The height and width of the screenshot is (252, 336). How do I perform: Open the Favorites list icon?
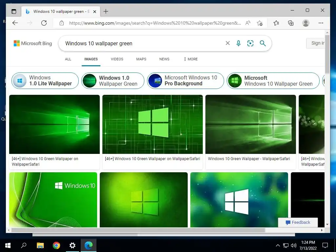click(276, 23)
